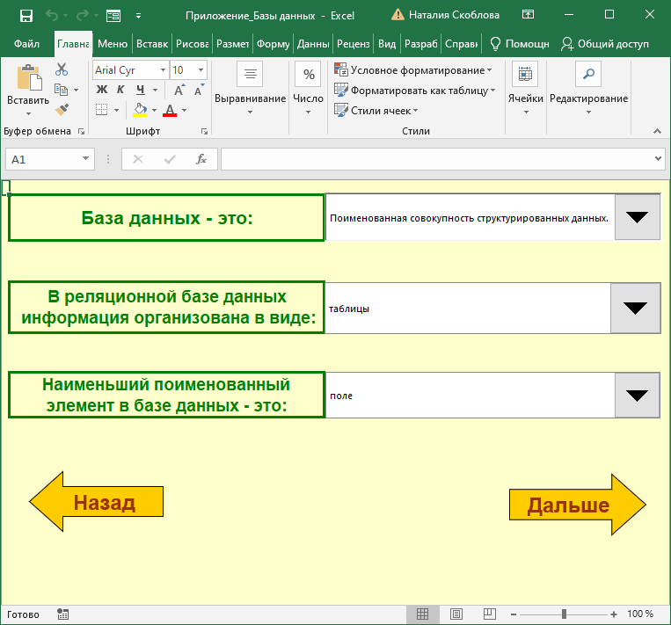Click the zoom slider in status bar
671x625 pixels.
click(x=564, y=614)
